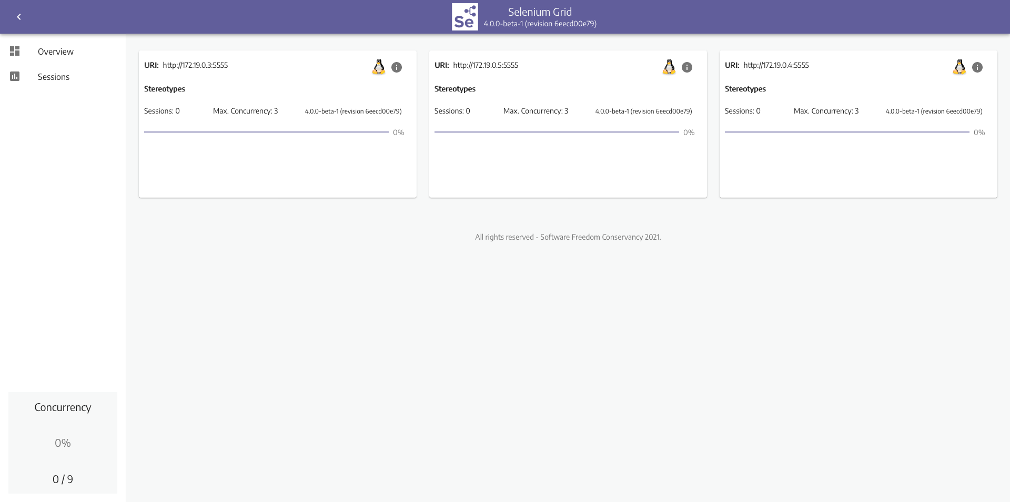1010x502 pixels.
Task: Click the 0% usage value on node 172.19.0.3
Action: point(399,132)
